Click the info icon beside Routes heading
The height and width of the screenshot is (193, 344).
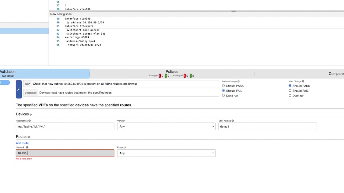29,137
